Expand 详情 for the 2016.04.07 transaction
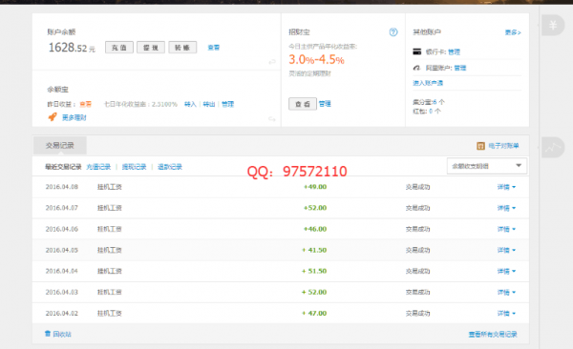The image size is (573, 349). 506,208
